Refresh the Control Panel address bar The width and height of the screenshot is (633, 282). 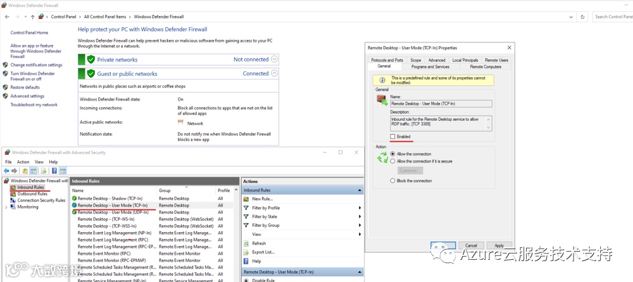click(582, 17)
